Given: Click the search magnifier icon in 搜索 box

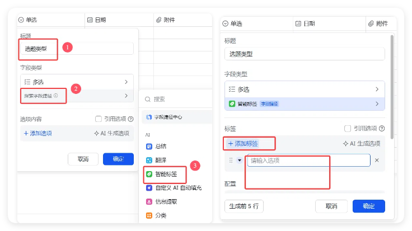Looking at the screenshot, I should coord(148,99).
